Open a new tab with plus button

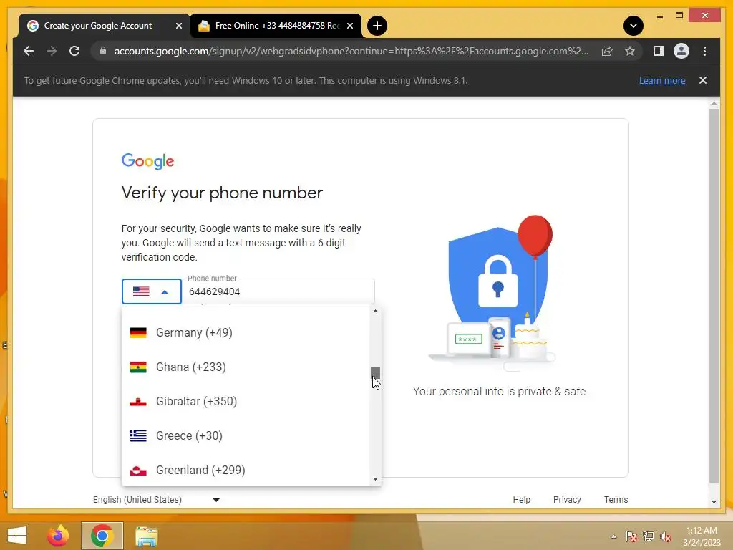click(x=377, y=26)
